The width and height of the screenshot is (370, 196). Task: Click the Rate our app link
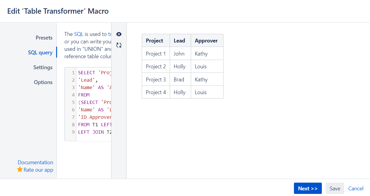point(38,170)
